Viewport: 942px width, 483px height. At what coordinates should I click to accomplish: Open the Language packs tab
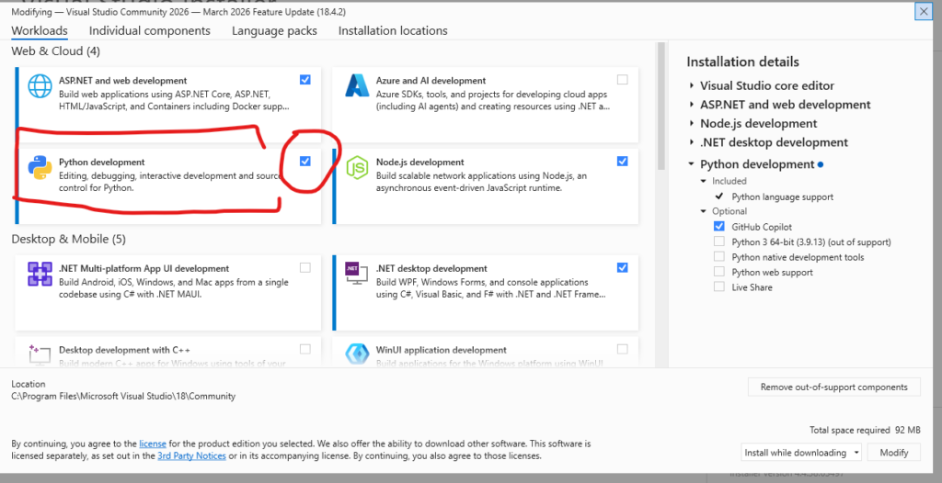click(274, 31)
